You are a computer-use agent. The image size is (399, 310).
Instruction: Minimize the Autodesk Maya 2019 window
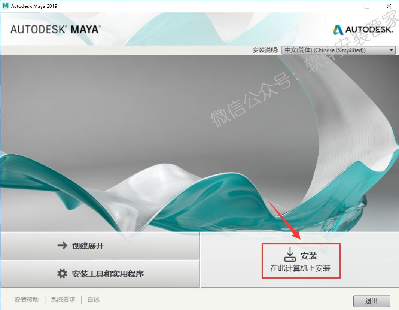tap(345, 6)
